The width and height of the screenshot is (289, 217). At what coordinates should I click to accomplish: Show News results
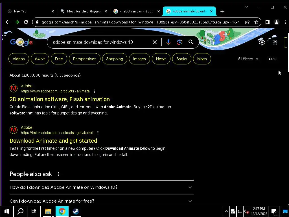[x=161, y=59]
